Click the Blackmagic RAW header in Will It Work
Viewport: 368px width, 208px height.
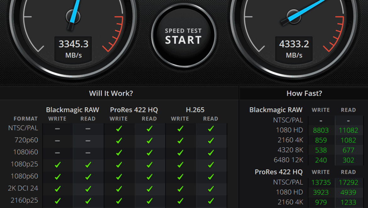point(73,110)
